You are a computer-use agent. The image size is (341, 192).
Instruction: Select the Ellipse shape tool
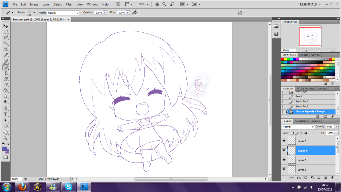coord(6,126)
